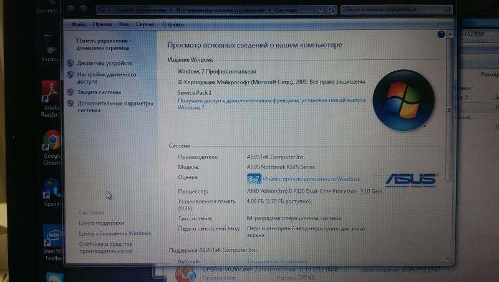499x282 pixels.
Task: Open the Правка menu
Action: click(x=102, y=24)
